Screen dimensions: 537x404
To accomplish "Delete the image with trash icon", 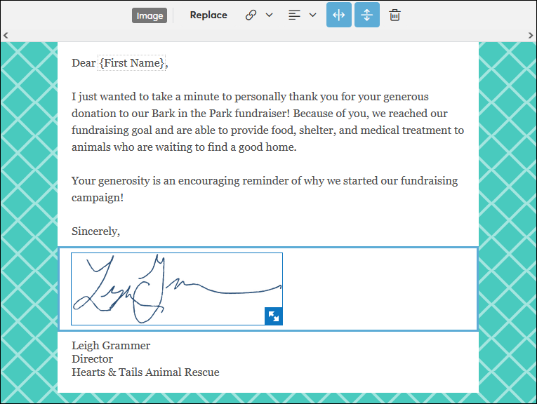I will click(x=395, y=15).
